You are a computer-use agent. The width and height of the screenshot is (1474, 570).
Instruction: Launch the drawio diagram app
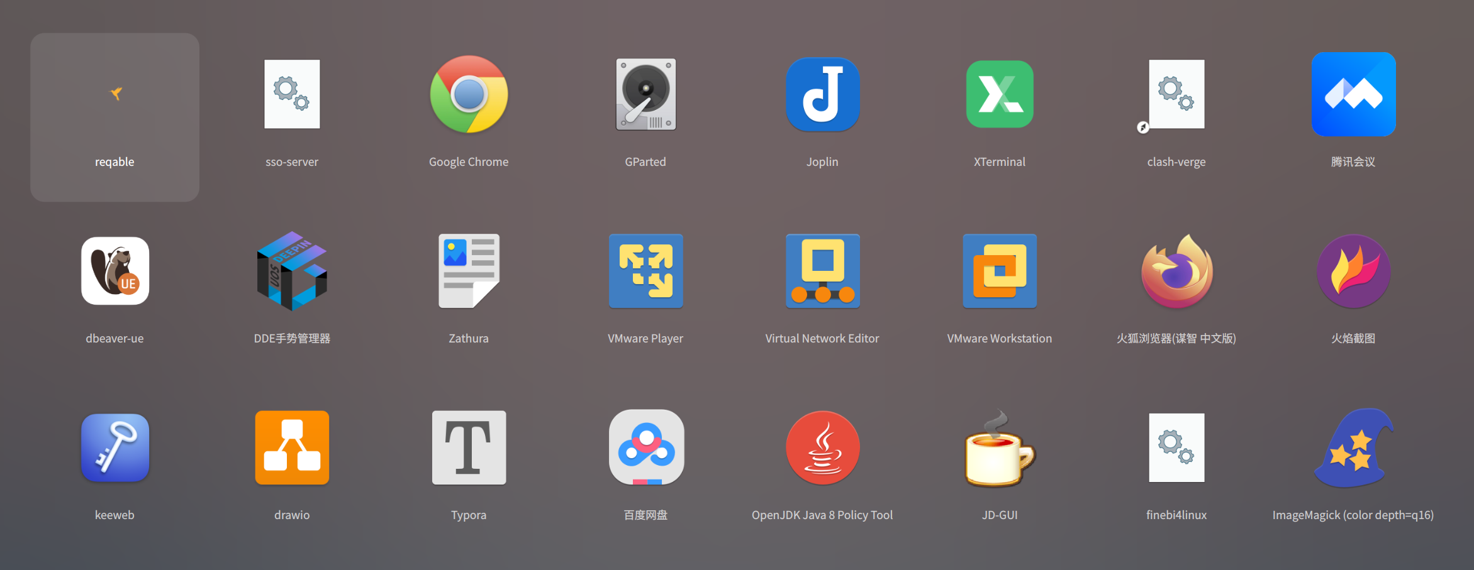click(x=292, y=448)
